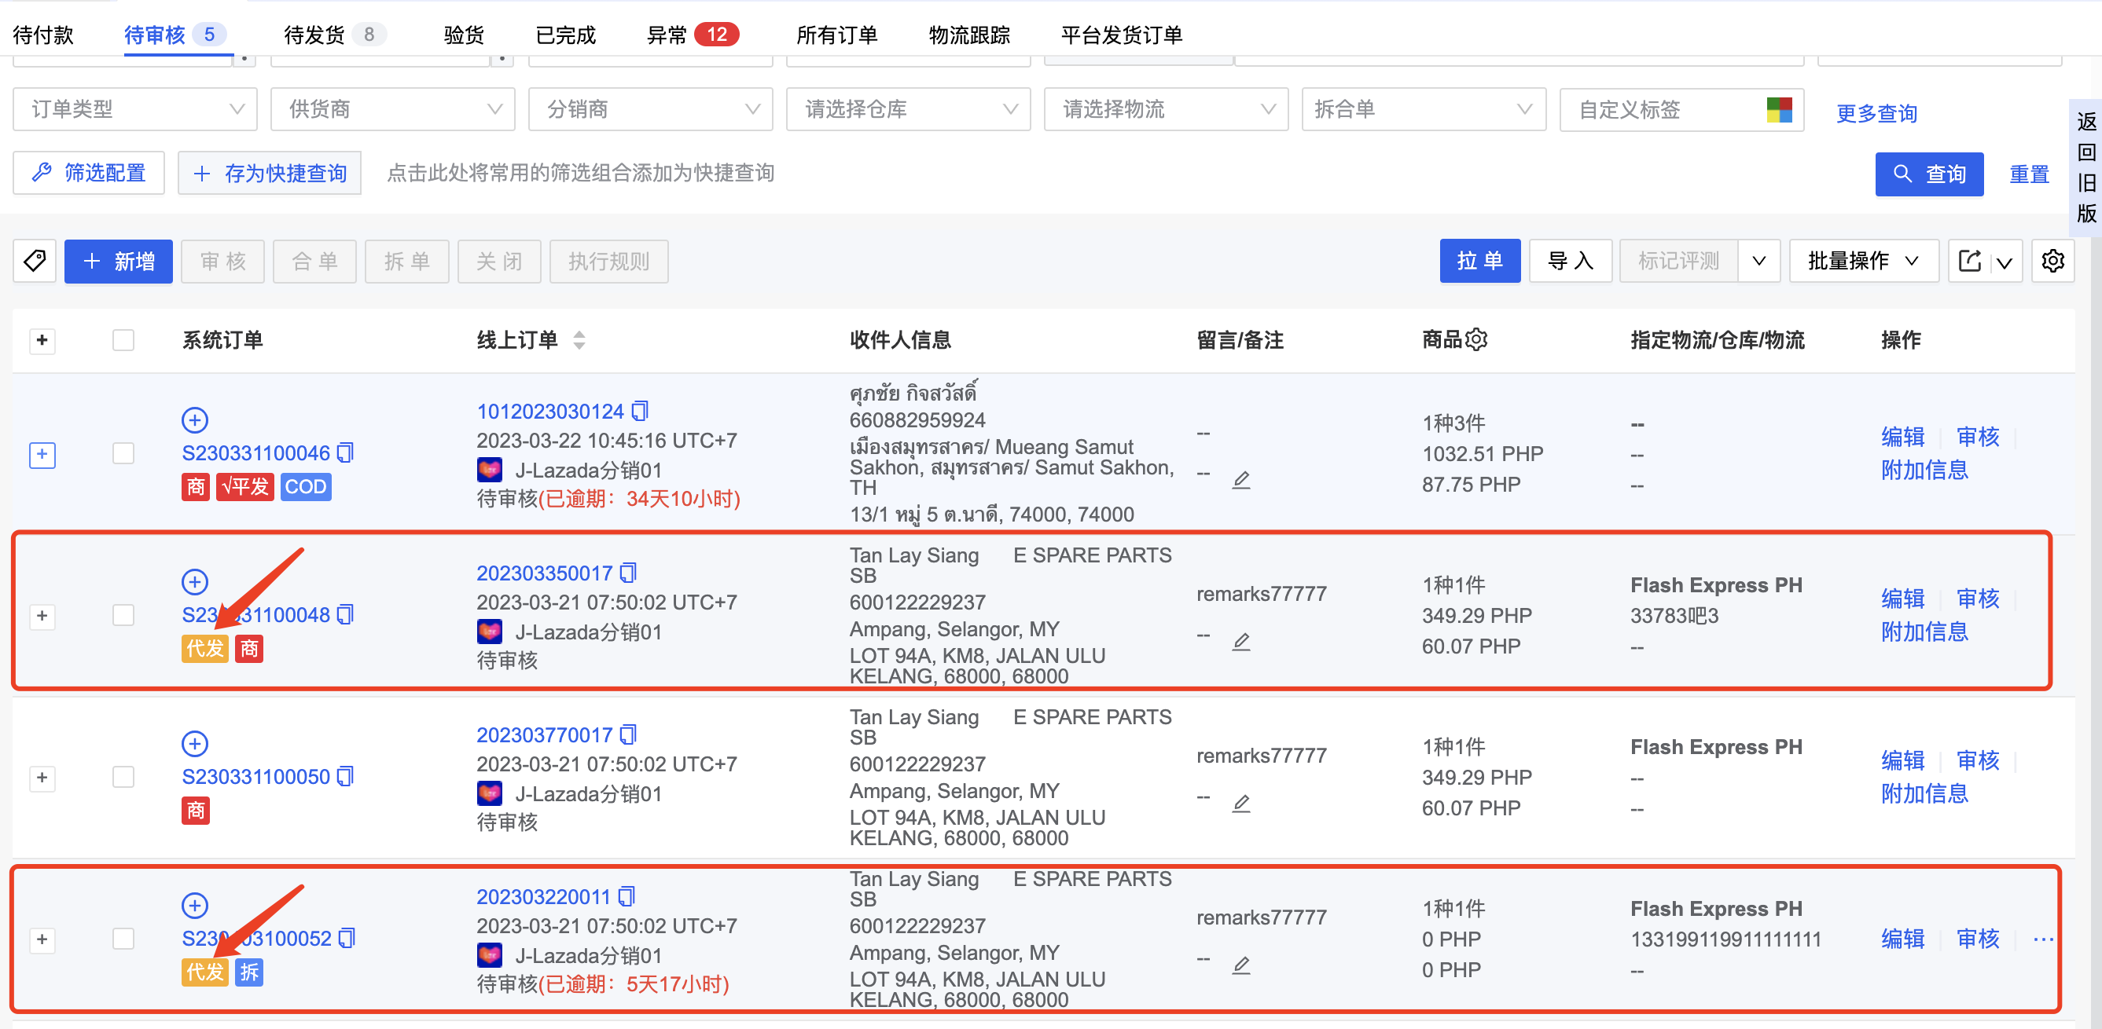Select checkbox for order 202303350017
The width and height of the screenshot is (2102, 1029).
(123, 615)
